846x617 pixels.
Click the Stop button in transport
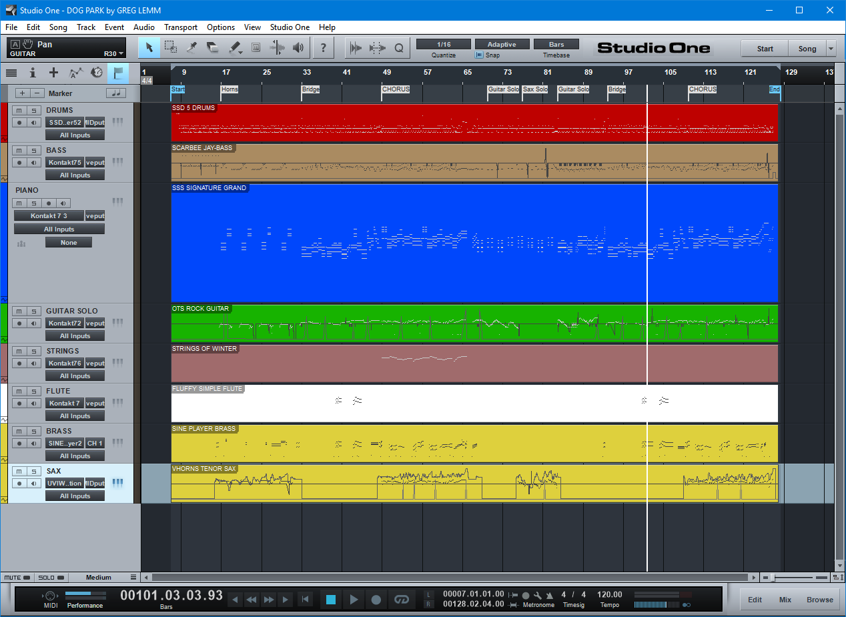pos(331,600)
